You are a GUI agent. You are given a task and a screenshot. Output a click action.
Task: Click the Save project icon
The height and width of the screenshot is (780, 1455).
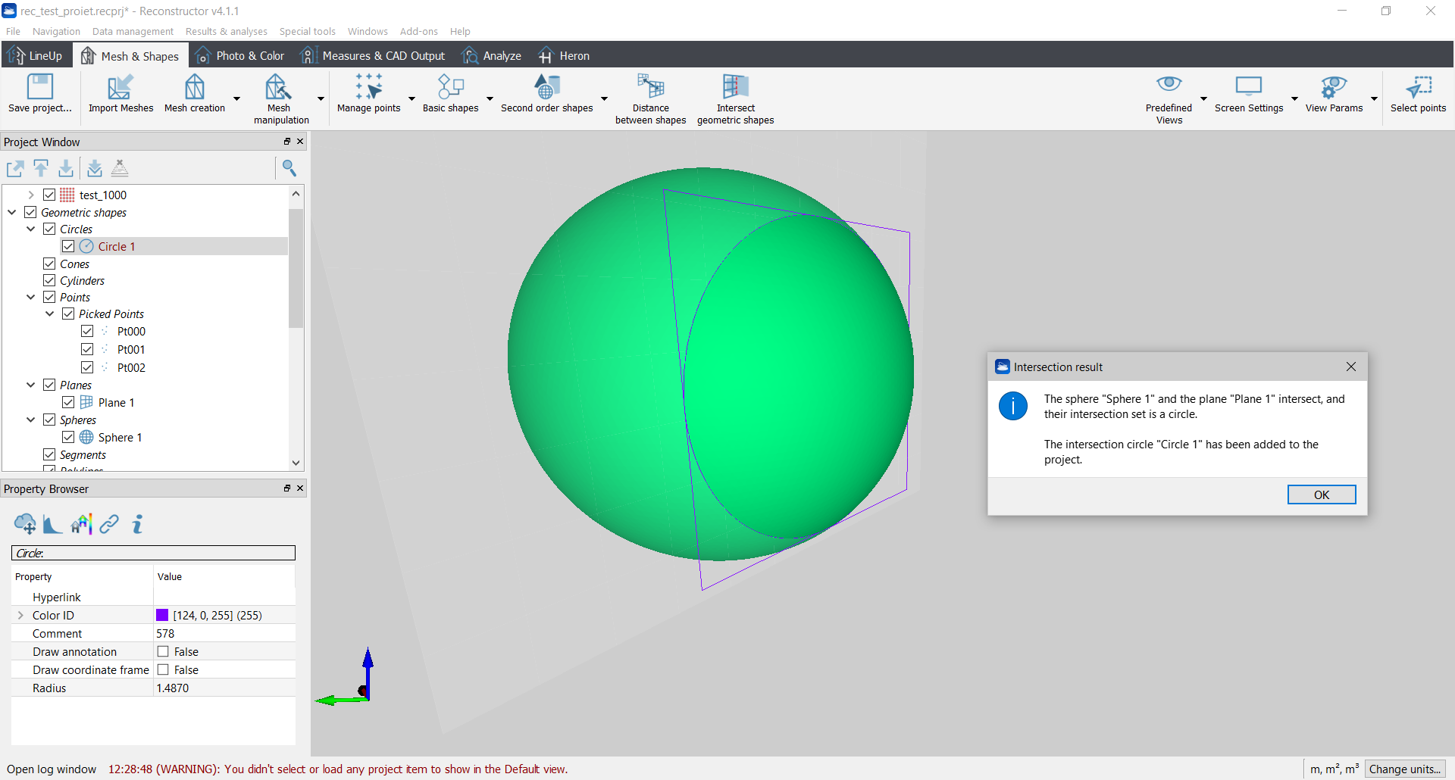pos(39,88)
